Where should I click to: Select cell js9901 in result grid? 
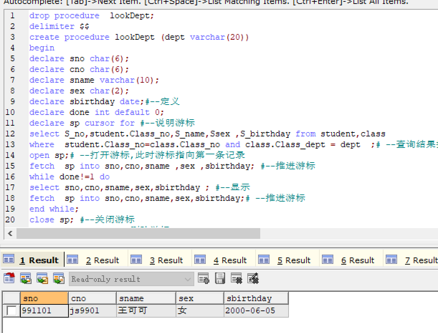coord(92,311)
